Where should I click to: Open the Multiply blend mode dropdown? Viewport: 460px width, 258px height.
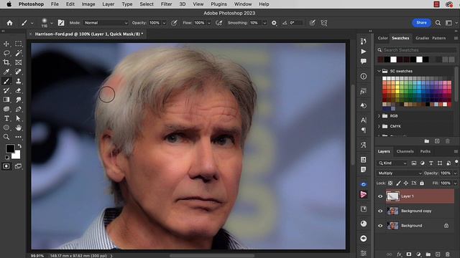[400, 173]
